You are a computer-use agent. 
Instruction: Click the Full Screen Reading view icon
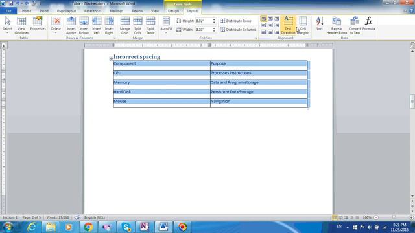341,217
